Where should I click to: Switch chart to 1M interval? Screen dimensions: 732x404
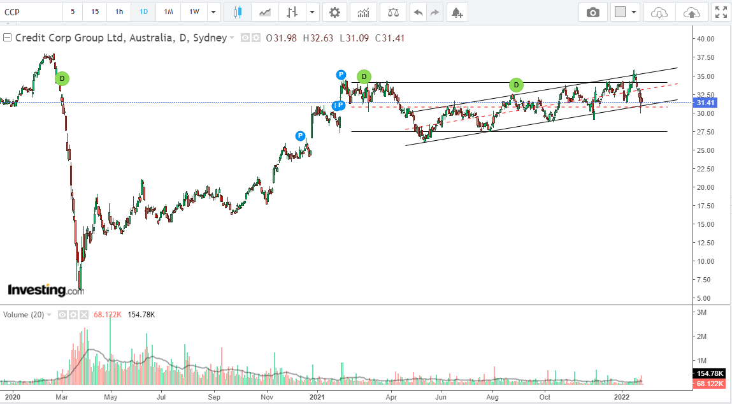click(169, 12)
